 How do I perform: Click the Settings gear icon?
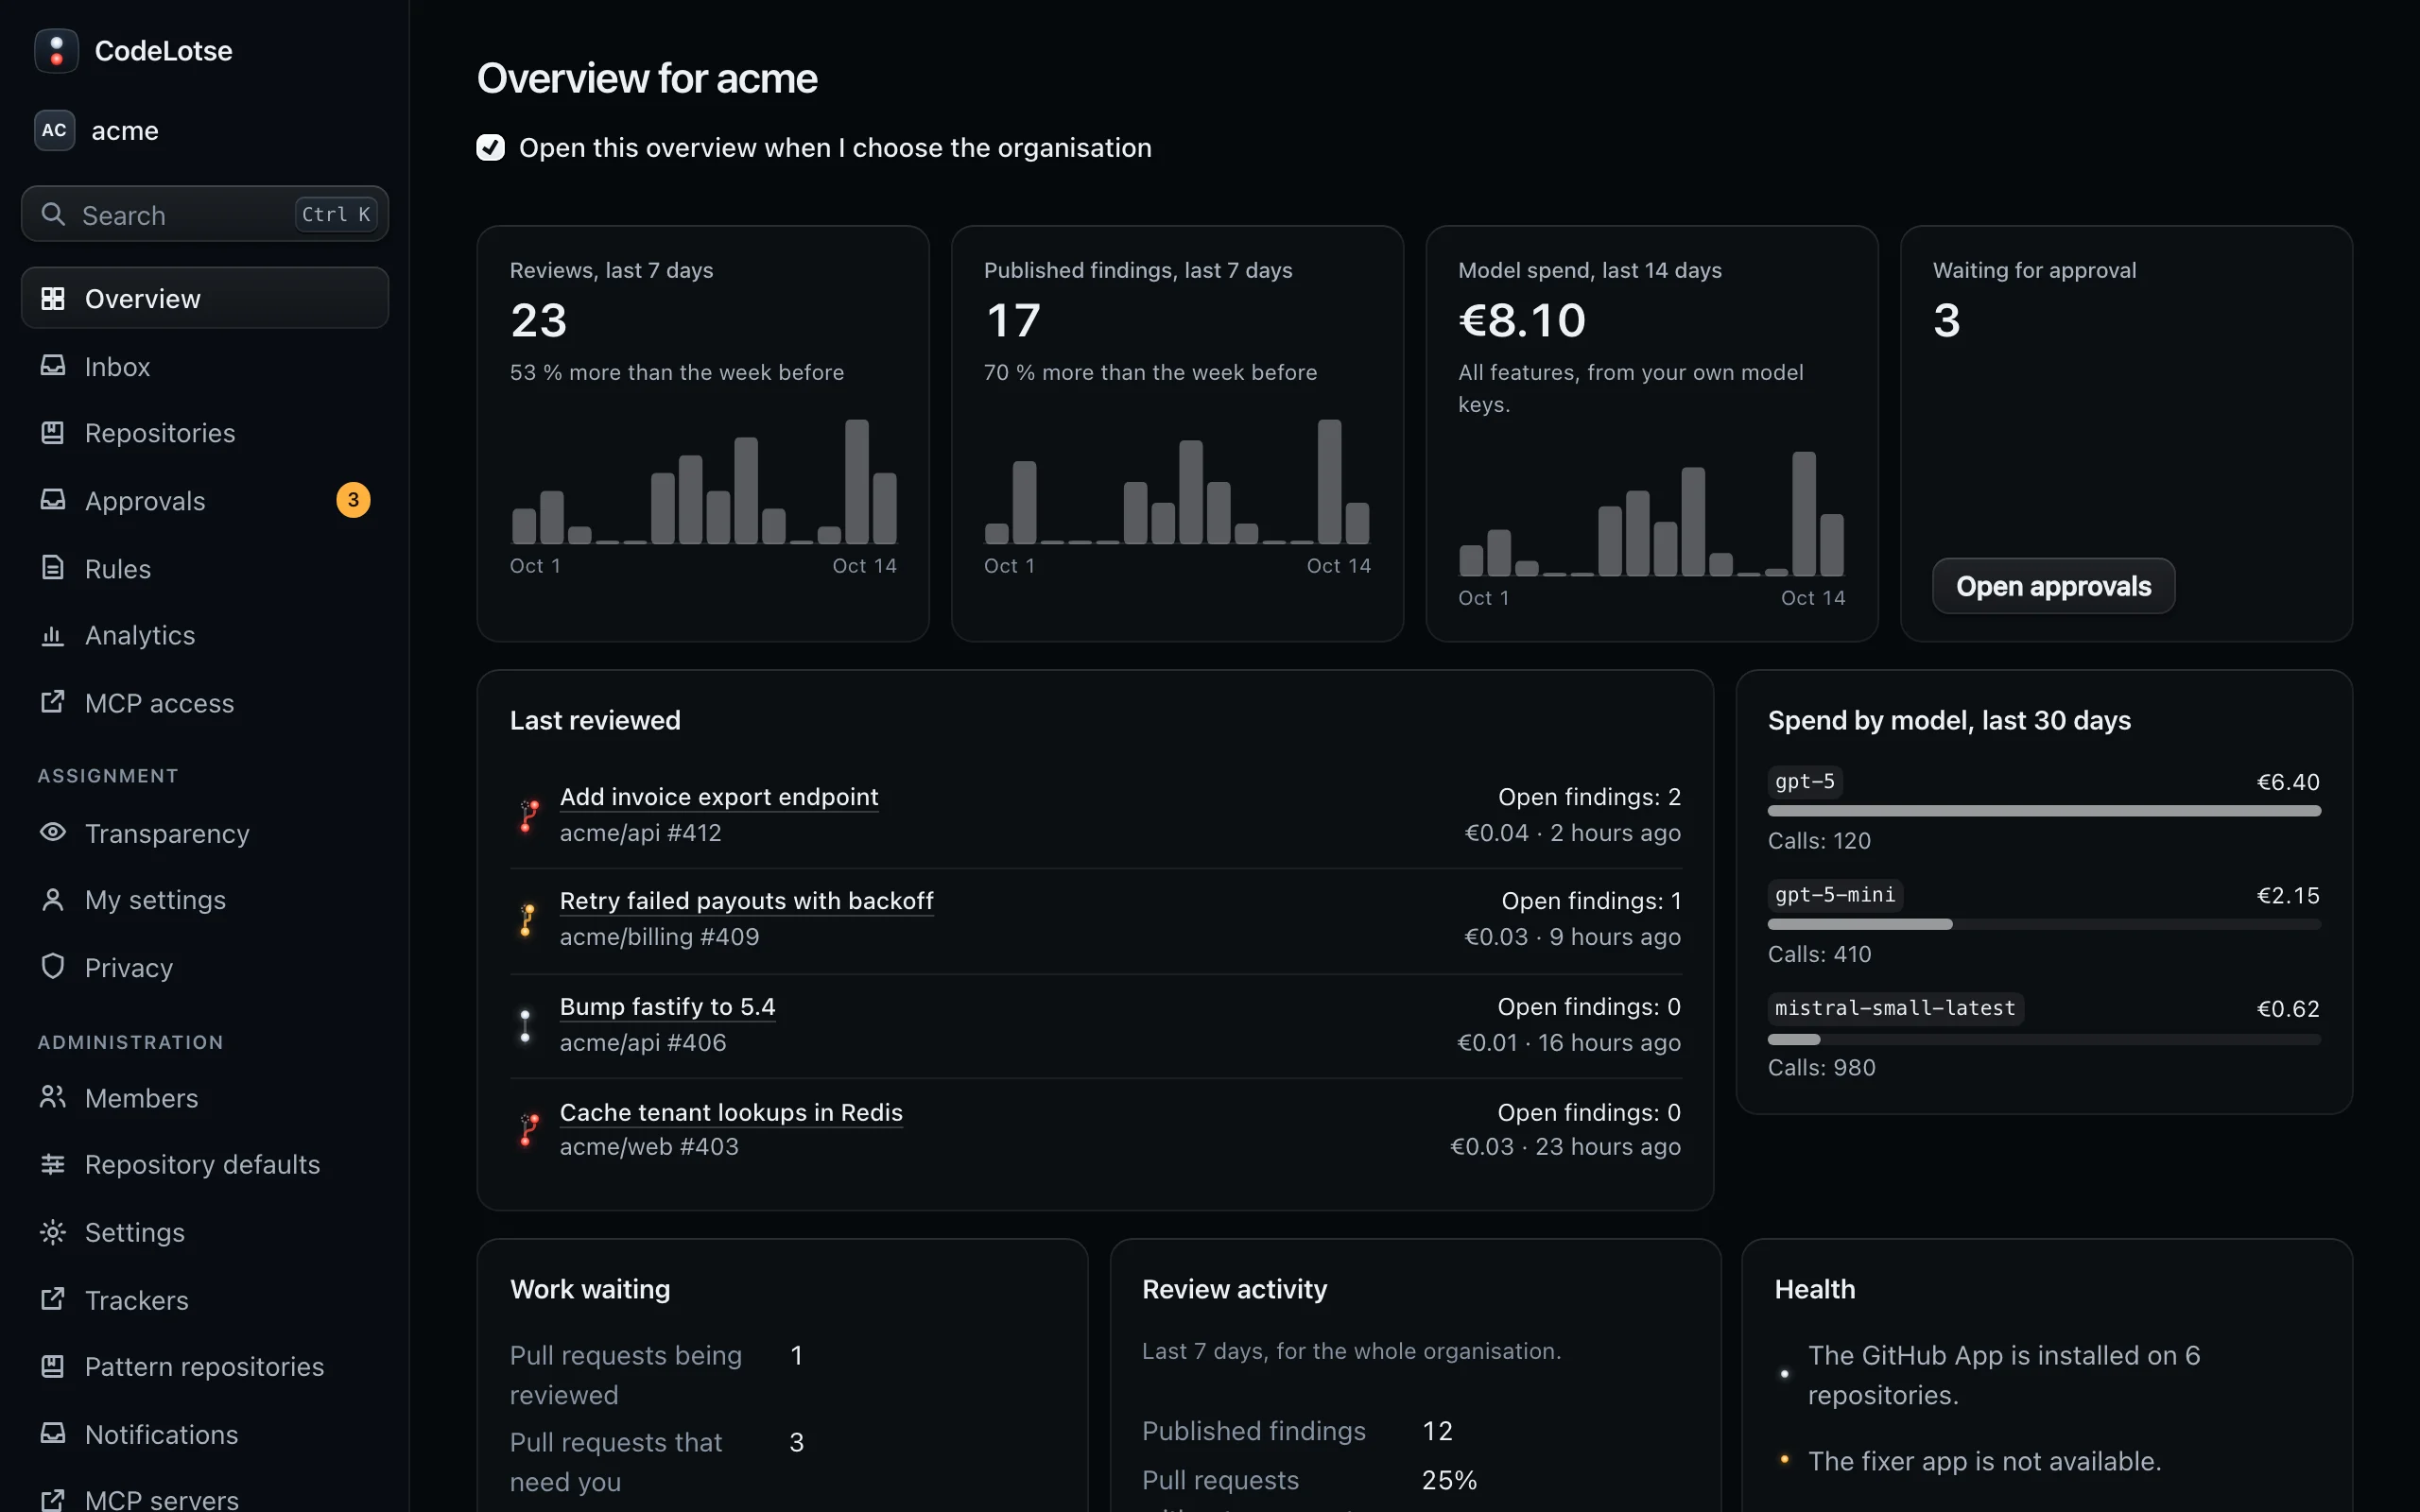click(x=53, y=1232)
